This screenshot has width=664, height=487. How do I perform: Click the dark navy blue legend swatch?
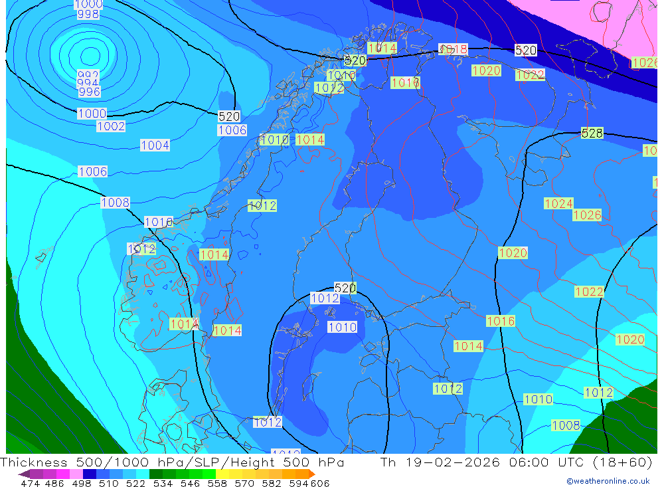click(90, 474)
